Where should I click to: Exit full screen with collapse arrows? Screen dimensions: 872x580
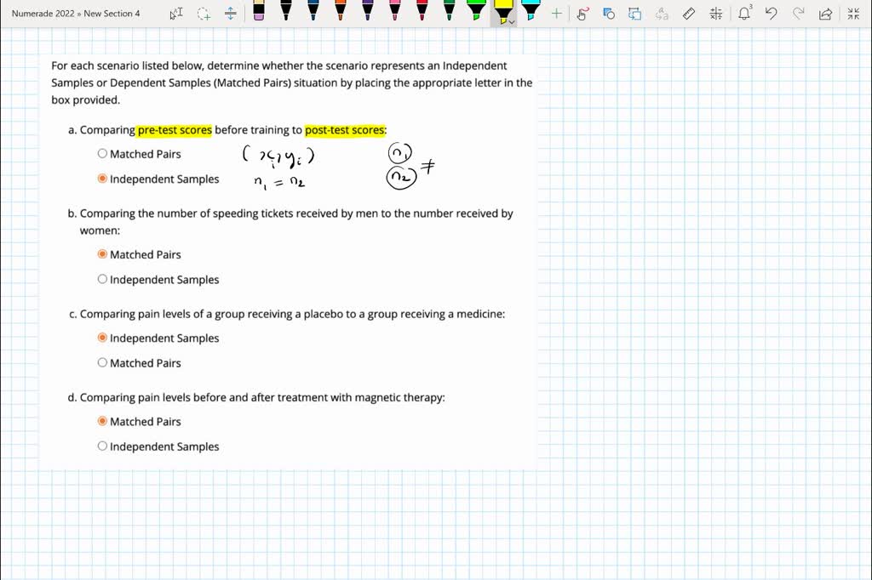(x=852, y=14)
